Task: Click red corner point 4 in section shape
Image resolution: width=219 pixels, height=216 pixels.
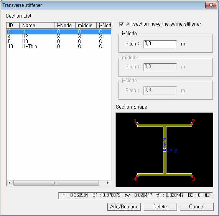Action: click(x=137, y=176)
